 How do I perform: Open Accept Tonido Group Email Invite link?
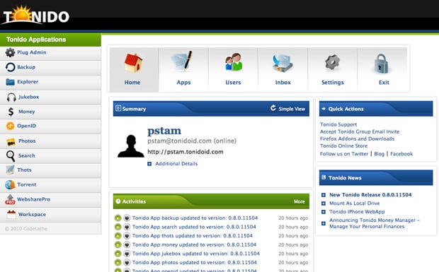[360, 131]
